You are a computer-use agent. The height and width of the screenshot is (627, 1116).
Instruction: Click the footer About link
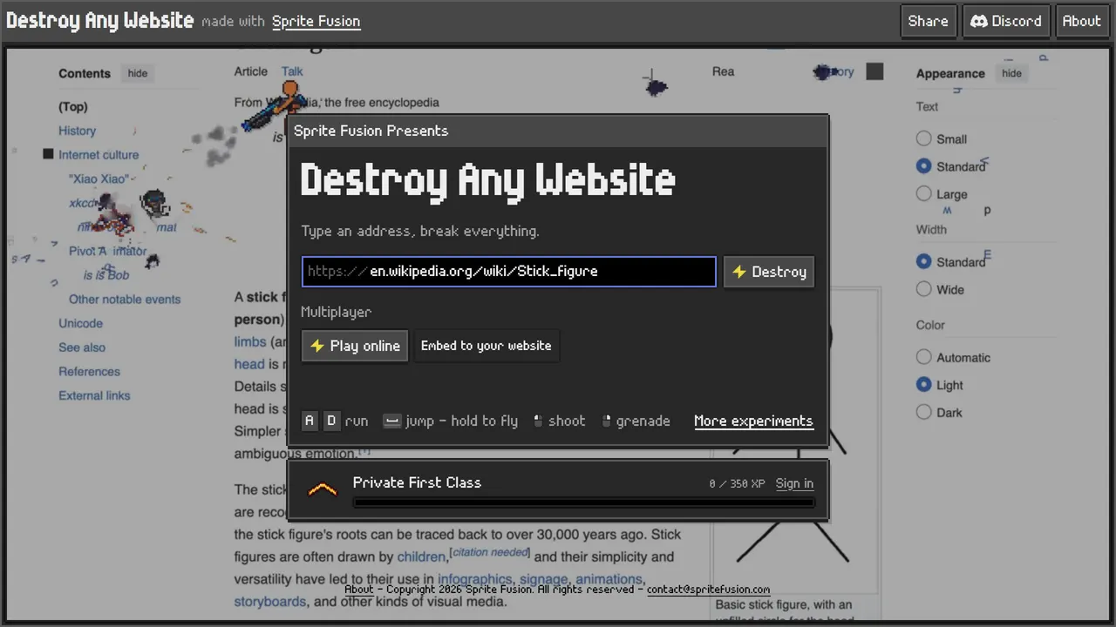(359, 590)
